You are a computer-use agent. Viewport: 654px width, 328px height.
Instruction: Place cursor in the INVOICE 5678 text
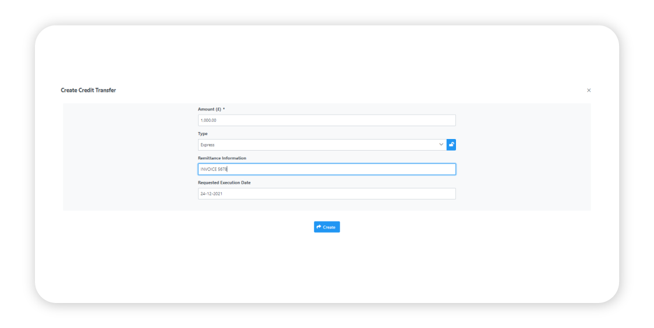coord(214,169)
